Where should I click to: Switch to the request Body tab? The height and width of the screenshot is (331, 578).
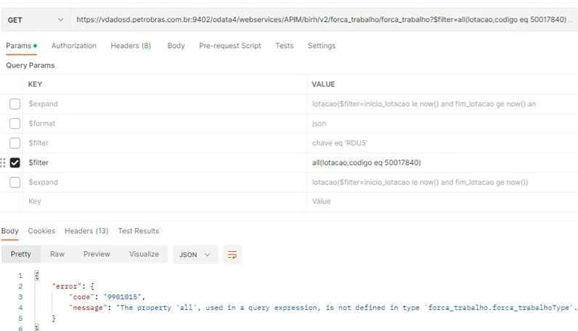point(176,46)
